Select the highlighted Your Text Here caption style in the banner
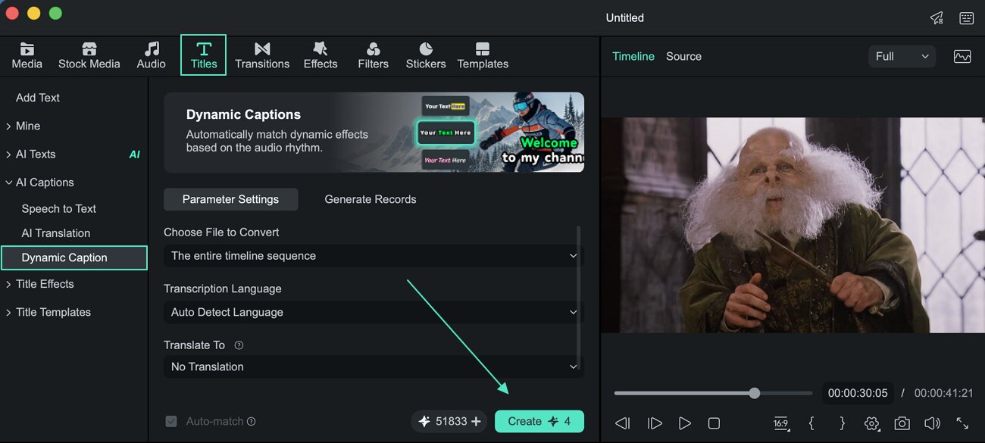 click(x=446, y=133)
